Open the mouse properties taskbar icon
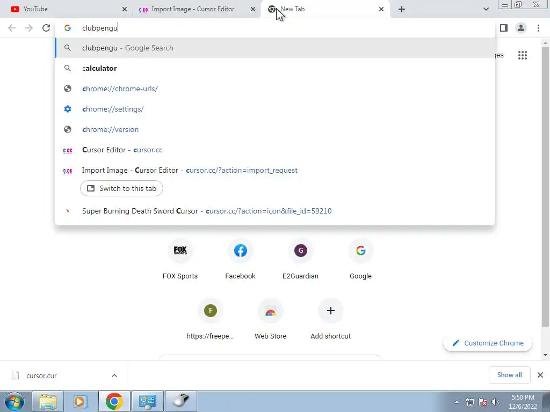Viewport: 550px width, 412px height. 181,401
